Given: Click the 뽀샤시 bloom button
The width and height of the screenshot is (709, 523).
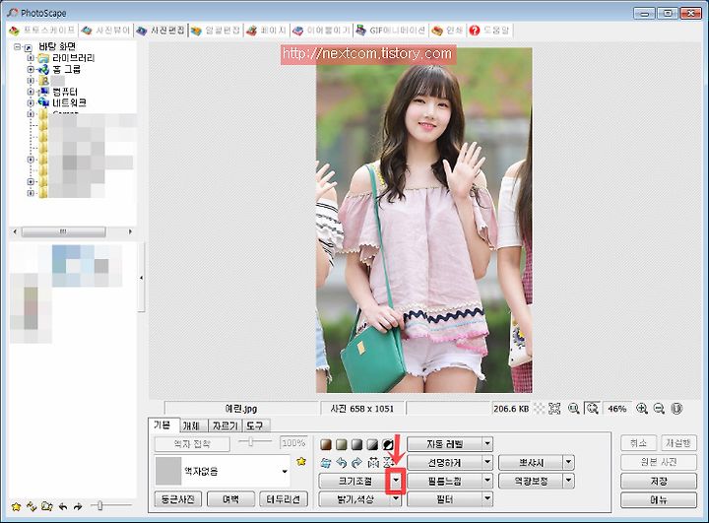Looking at the screenshot, I should [531, 462].
